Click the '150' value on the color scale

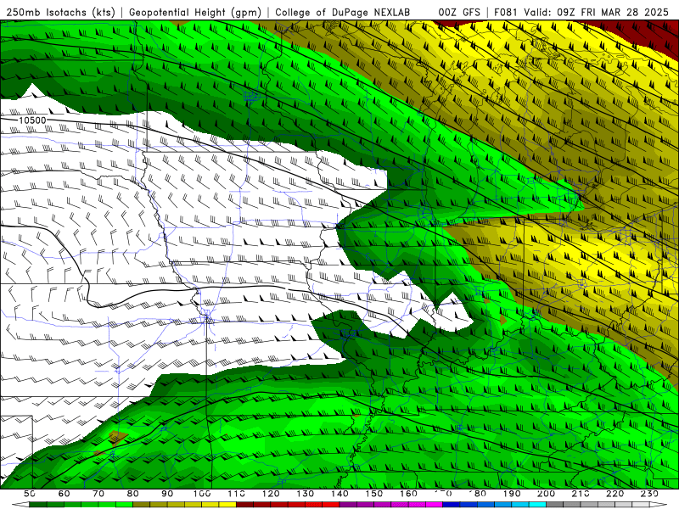(374, 494)
